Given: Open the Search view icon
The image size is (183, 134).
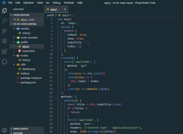Looking at the screenshot, I should click(x=5, y=21).
